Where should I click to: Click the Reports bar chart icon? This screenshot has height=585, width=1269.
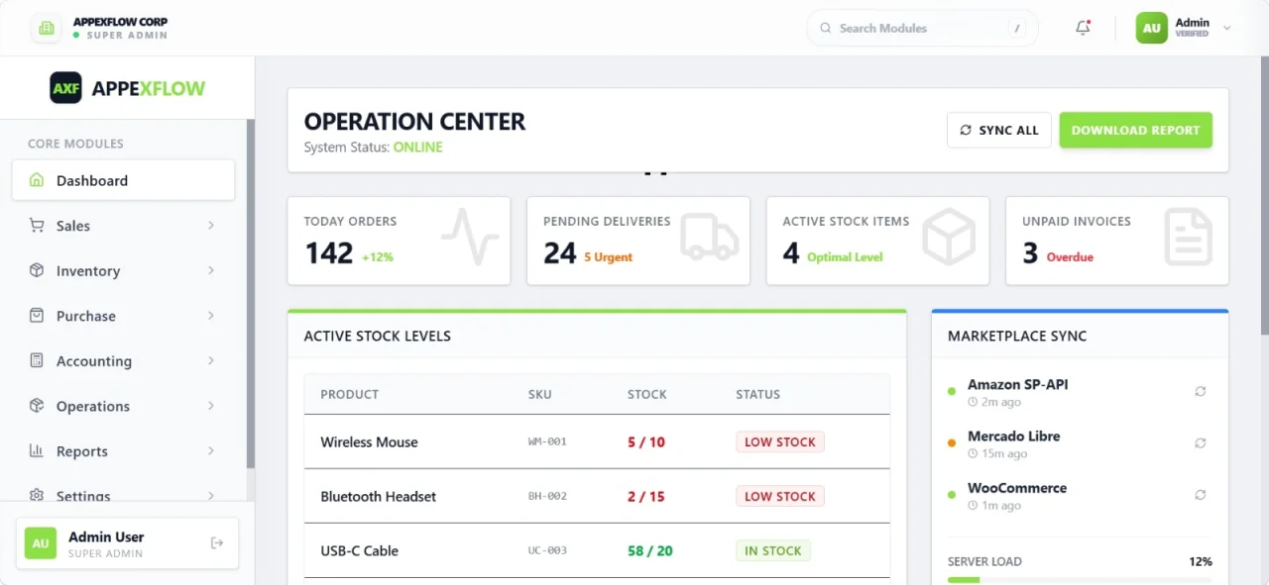coord(37,450)
